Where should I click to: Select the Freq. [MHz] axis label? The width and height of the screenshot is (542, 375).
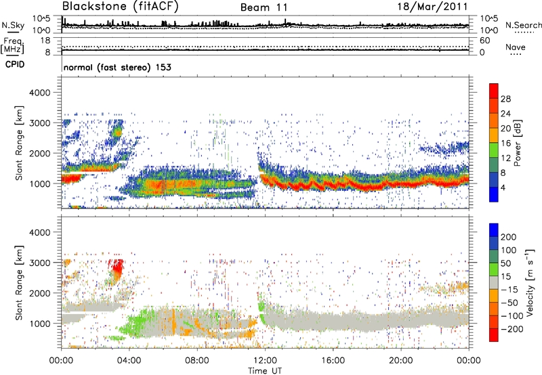point(13,46)
